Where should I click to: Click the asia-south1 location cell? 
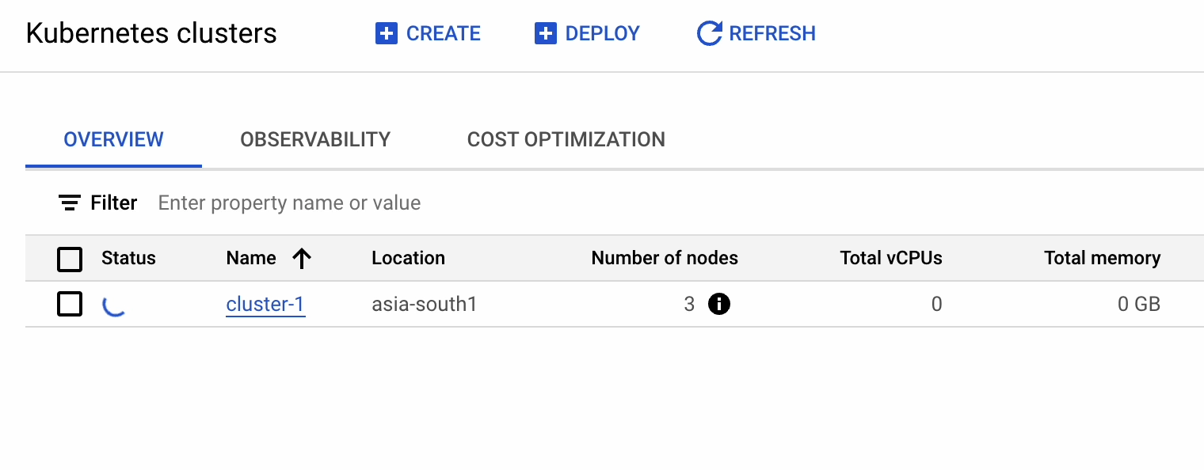pos(424,305)
